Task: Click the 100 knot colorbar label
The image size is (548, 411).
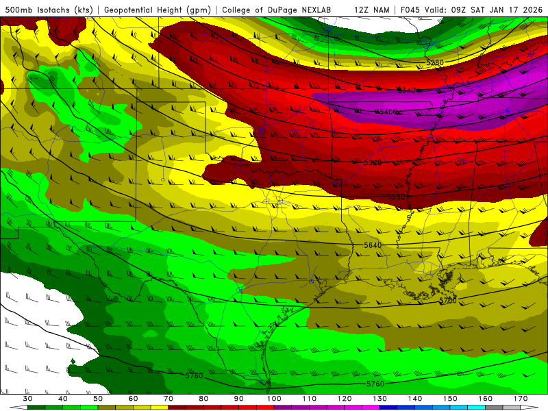Action: click(274, 399)
